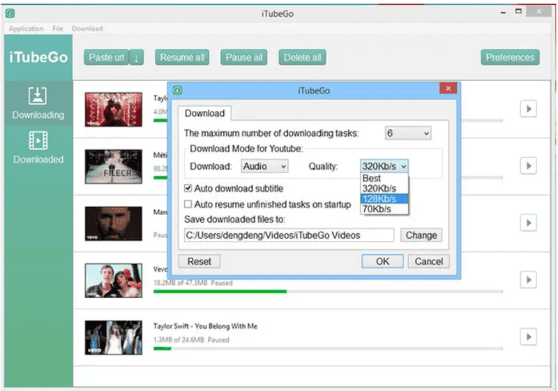
Task: Click 'Taylor Swift - You Belong With Me' title
Action: tap(205, 326)
